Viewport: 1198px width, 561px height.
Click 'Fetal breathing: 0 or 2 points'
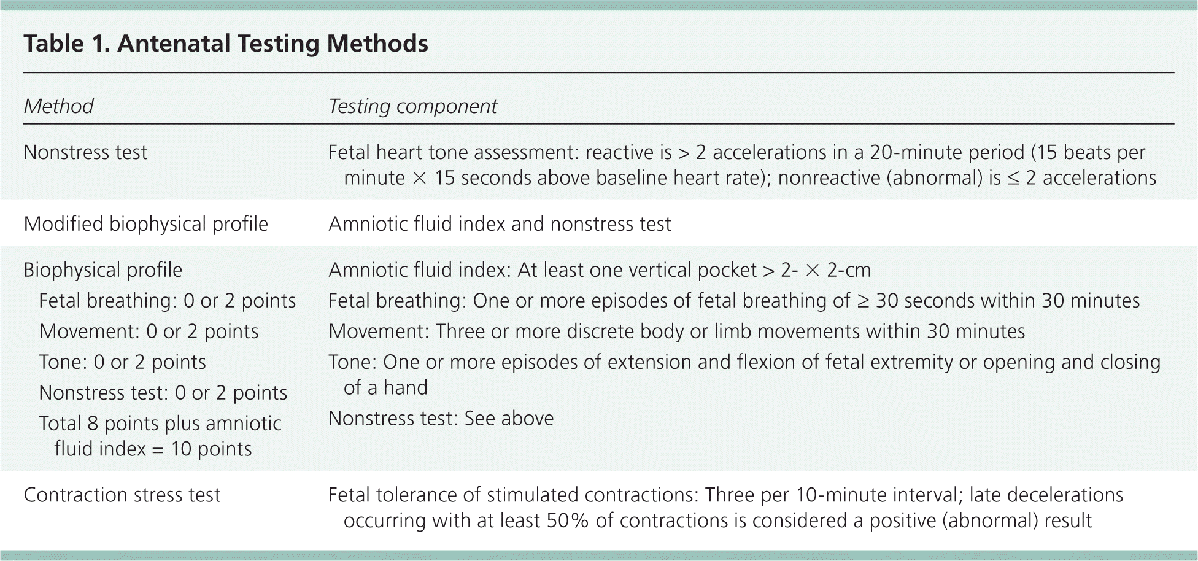pos(167,301)
